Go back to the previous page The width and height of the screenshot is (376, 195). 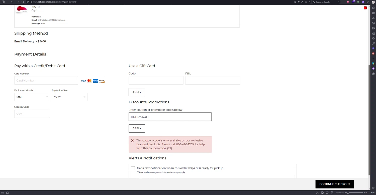coord(12,2)
